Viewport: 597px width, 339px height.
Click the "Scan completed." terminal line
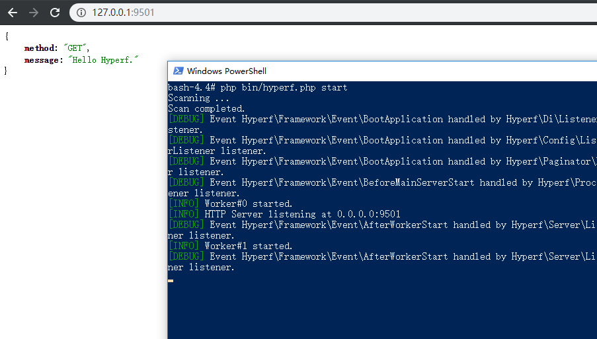tap(206, 108)
